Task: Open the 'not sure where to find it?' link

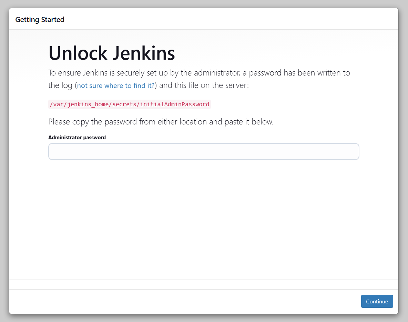Action: 116,85
